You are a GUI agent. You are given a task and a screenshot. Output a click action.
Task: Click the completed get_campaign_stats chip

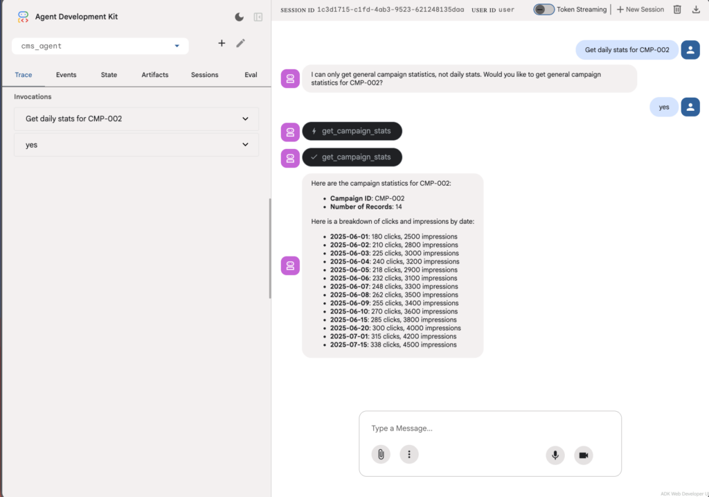[352, 157]
